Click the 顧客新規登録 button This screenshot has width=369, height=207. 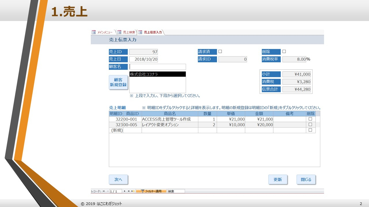(x=118, y=83)
